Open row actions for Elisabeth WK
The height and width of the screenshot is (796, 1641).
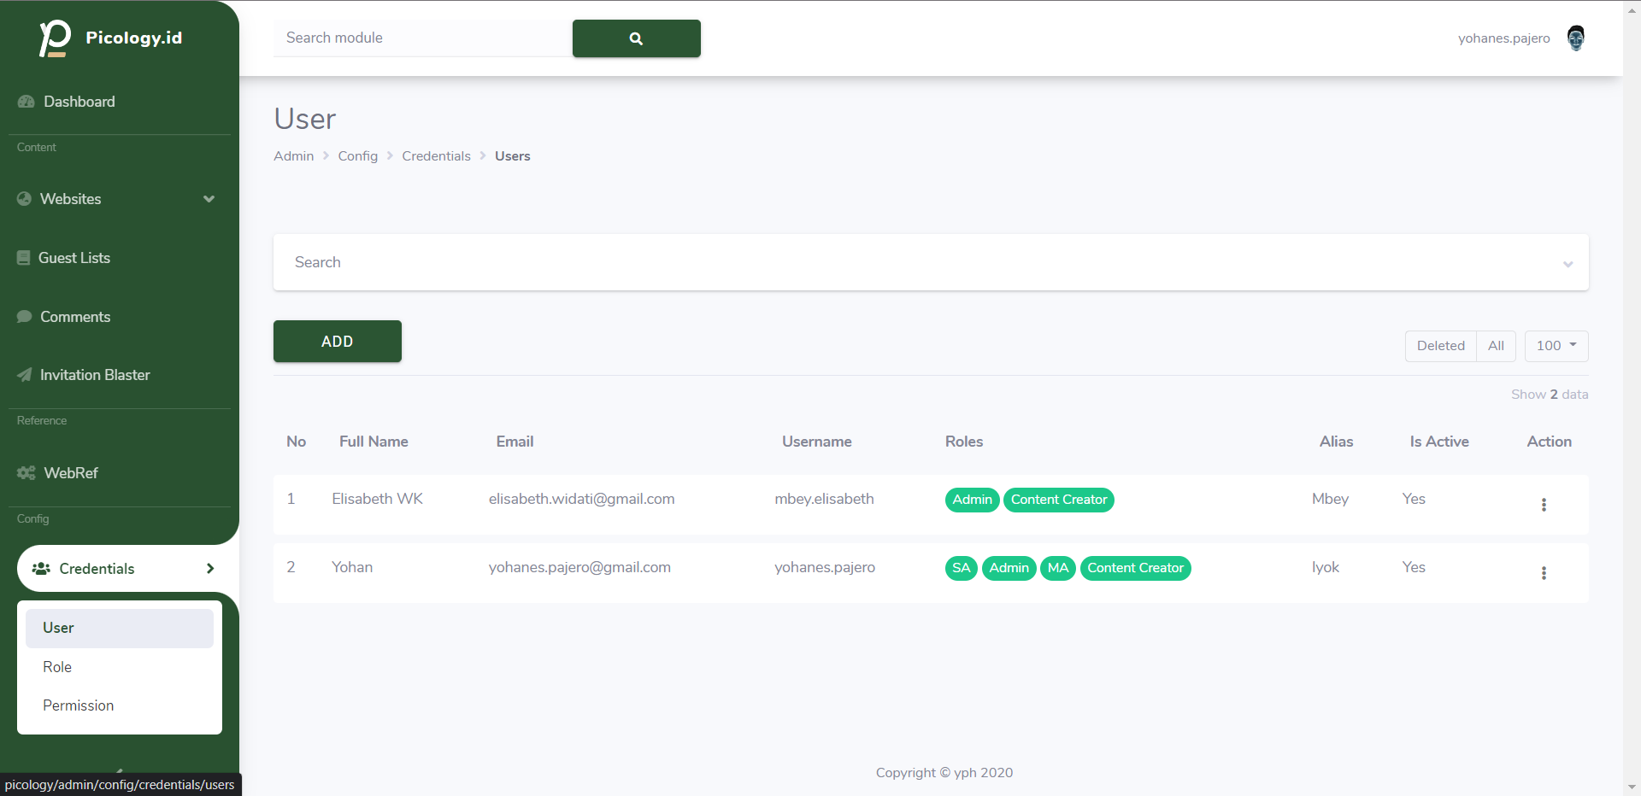1544,505
